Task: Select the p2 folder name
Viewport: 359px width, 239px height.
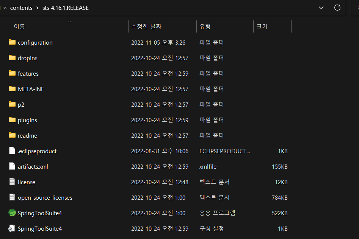Action: coord(21,105)
